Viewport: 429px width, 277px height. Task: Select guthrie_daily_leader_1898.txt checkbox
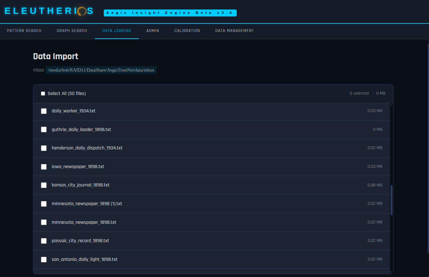(x=44, y=129)
